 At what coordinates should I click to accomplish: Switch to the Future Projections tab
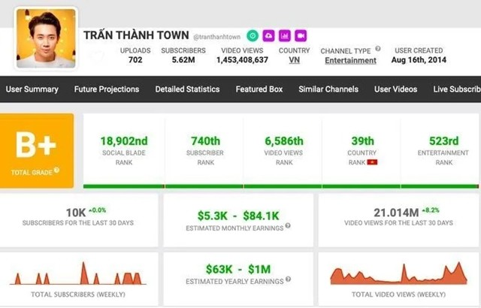point(107,89)
